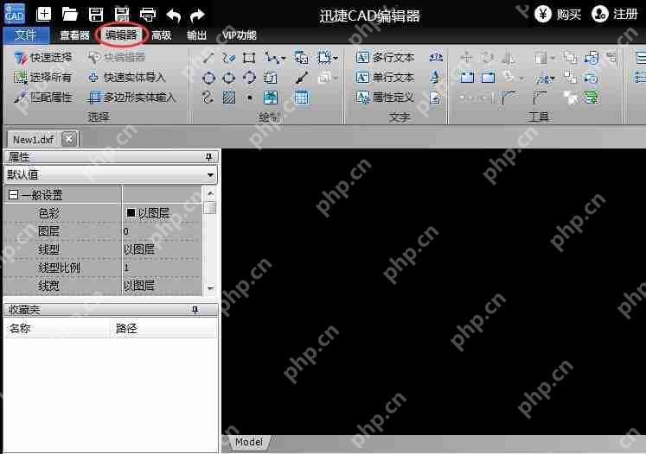The image size is (646, 454).
Task: Click the Insert block icon
Action: click(x=302, y=58)
